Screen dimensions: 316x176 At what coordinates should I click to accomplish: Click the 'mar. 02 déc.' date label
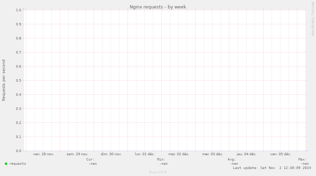(x=179, y=154)
